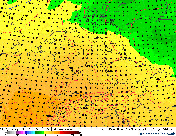Click the 38 value on the temperature scale

(72, 135)
